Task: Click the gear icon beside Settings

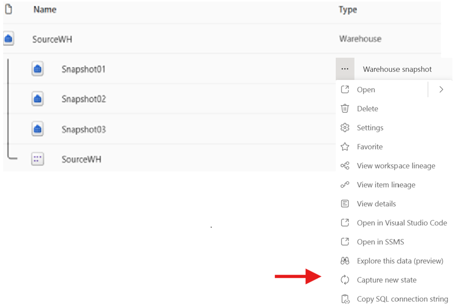Action: pos(345,128)
